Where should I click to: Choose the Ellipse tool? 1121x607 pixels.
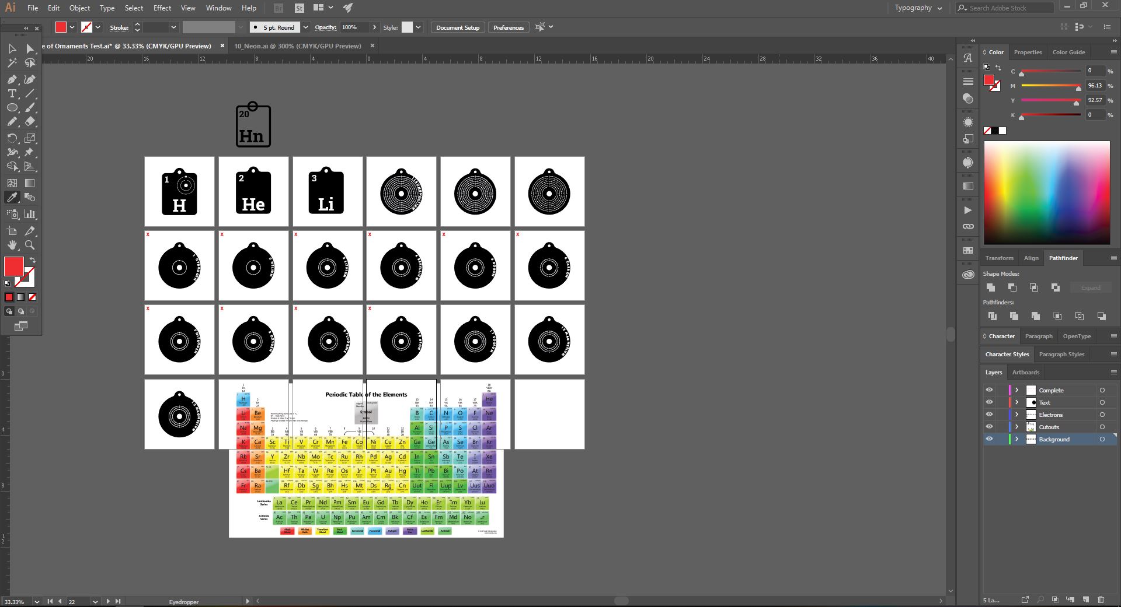pyautogui.click(x=12, y=108)
